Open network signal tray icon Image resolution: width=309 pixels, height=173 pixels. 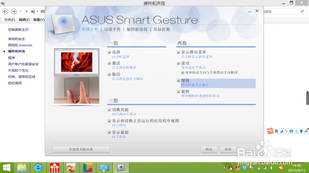(x=265, y=168)
